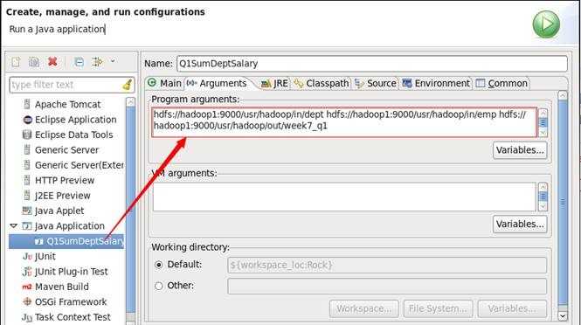Click the right panel vertical scrollbar

tap(563, 205)
